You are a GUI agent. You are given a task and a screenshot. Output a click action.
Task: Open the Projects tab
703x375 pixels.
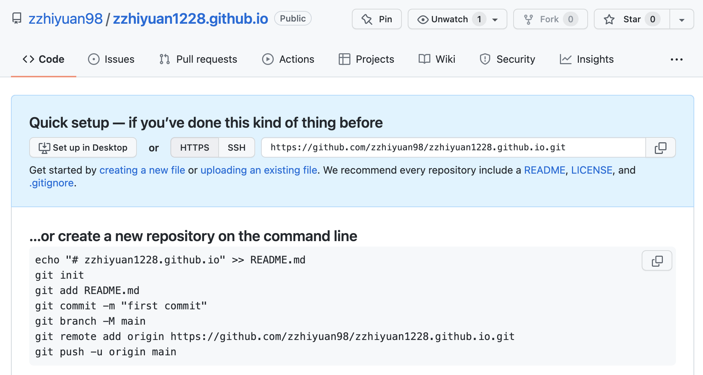(x=366, y=59)
